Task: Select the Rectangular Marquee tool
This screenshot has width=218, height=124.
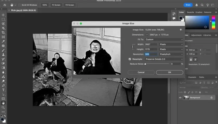Action: click(x=3, y=19)
